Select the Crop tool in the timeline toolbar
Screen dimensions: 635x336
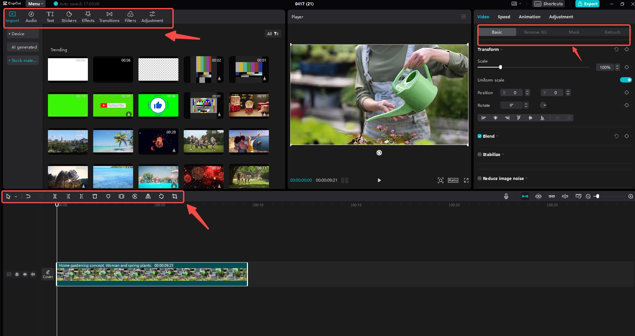[x=174, y=196]
